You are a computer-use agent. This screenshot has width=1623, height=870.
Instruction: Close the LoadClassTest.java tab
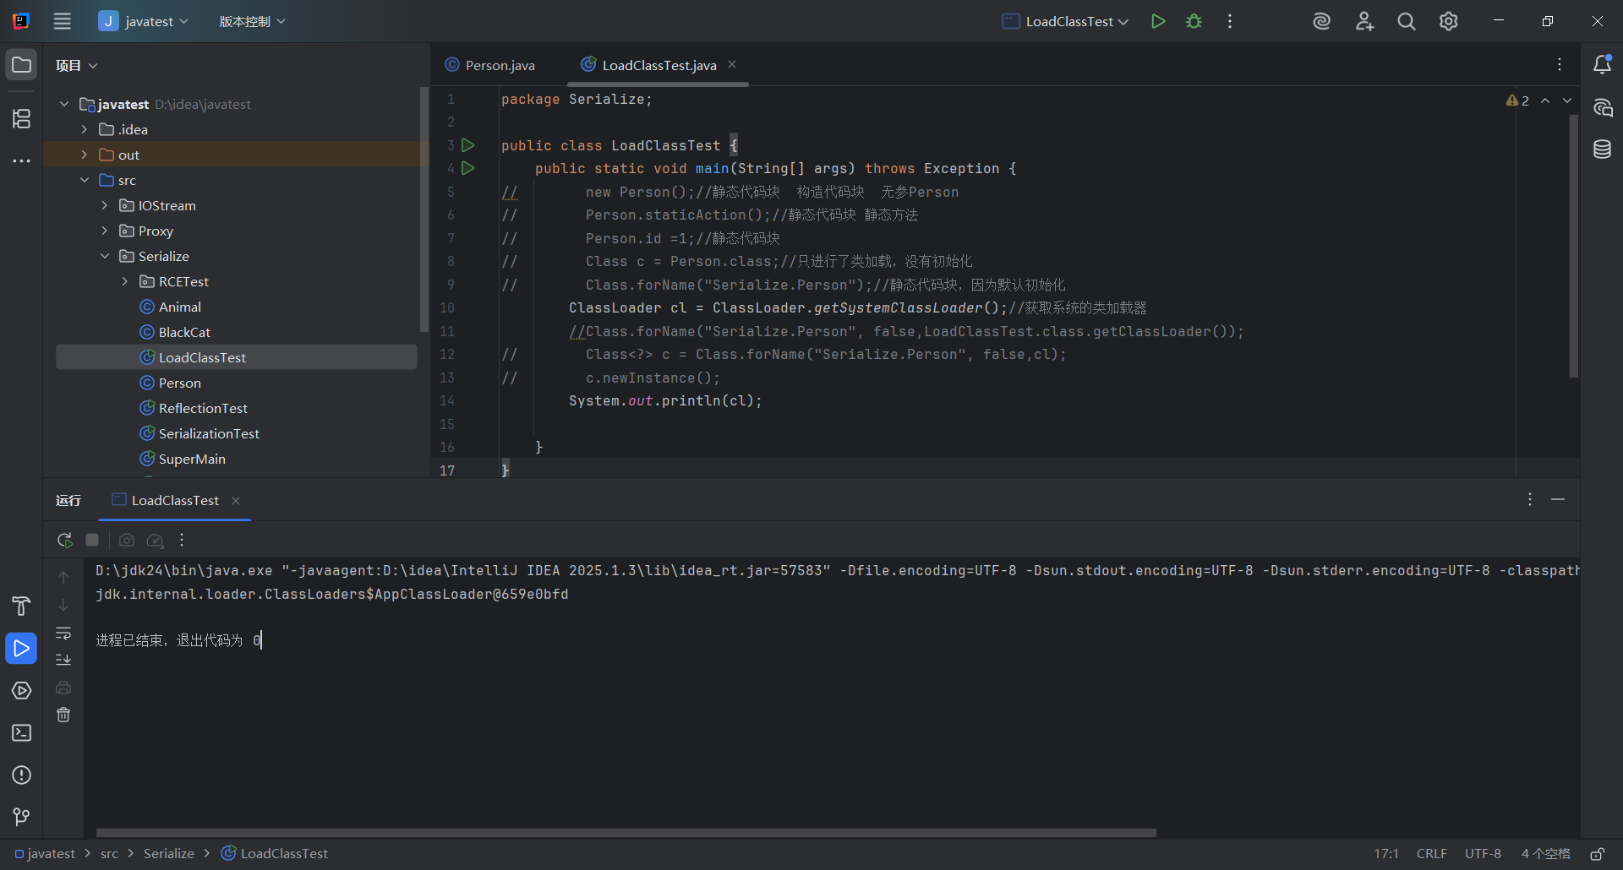(732, 64)
